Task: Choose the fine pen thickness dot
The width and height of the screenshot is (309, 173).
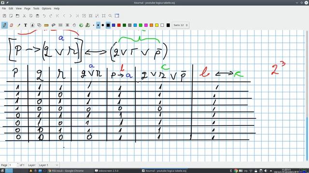Action: tap(94, 25)
